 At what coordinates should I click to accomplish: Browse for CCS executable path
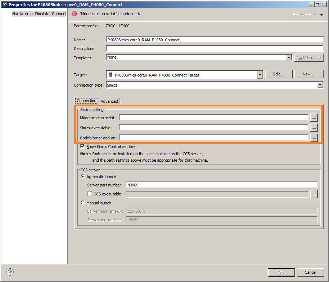pyautogui.click(x=314, y=194)
